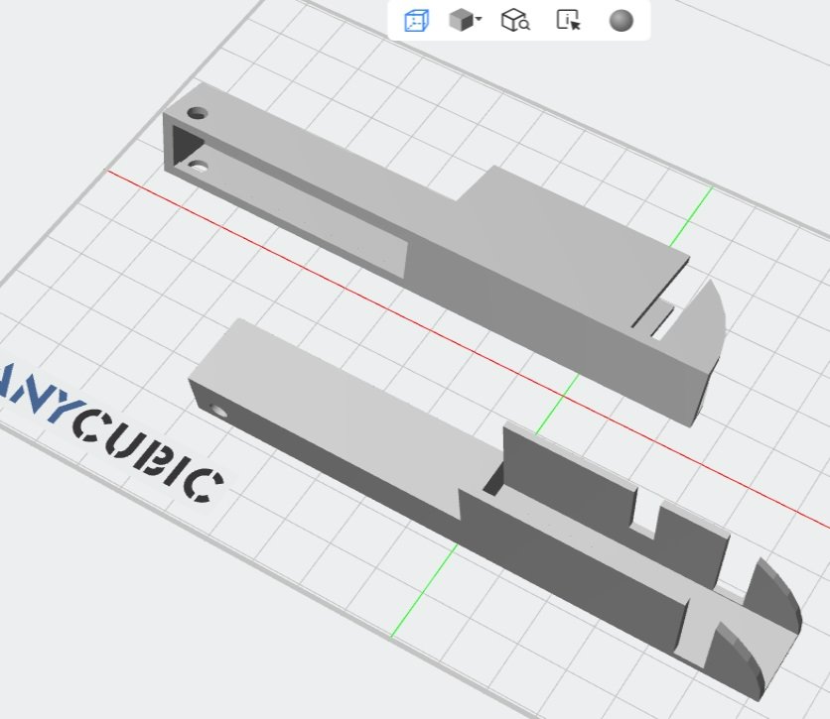The image size is (830, 719).
Task: Click the solid gray cube view icon
Action: 460,21
